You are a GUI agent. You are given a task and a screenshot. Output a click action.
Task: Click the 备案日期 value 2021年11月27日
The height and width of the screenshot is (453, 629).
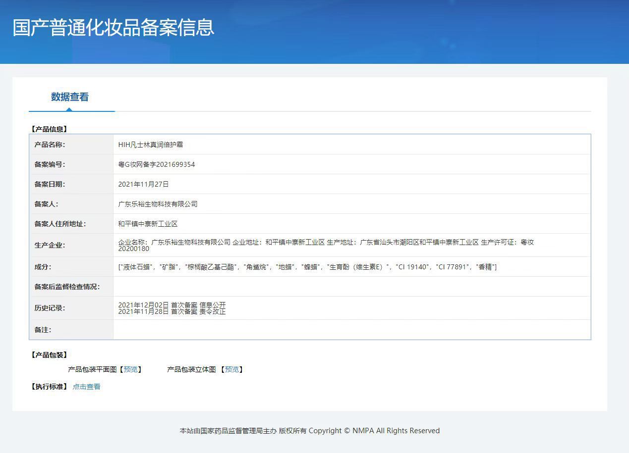(x=144, y=184)
